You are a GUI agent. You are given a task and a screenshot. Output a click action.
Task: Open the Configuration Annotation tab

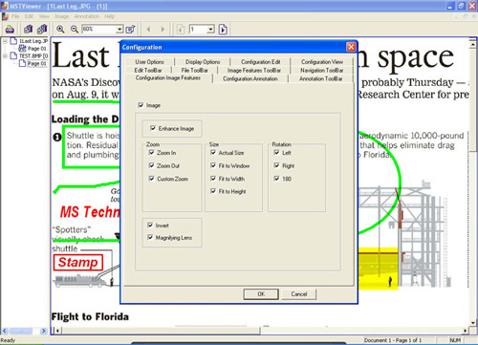click(250, 78)
